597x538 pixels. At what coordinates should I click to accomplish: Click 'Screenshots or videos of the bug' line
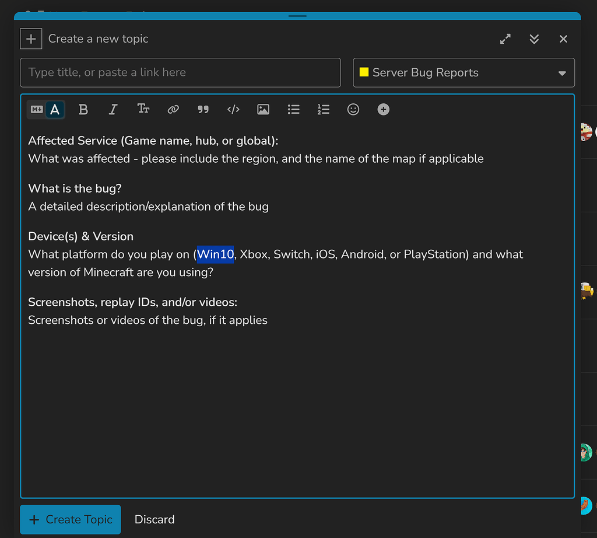(148, 320)
